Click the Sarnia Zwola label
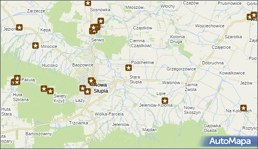Screen dimensions: 258x149 coord(191,87)
